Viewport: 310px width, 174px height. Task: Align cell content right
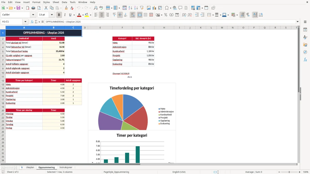(107, 15)
